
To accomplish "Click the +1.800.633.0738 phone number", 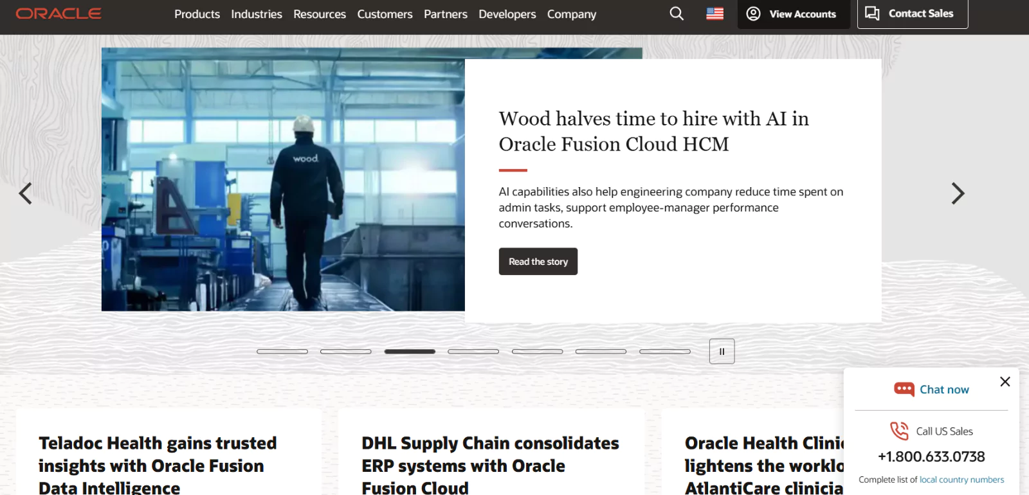I will coord(931,456).
